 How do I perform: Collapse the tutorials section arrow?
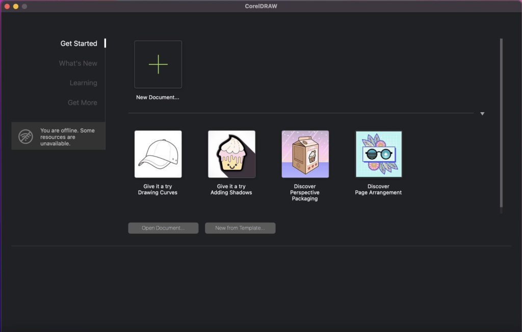click(482, 114)
